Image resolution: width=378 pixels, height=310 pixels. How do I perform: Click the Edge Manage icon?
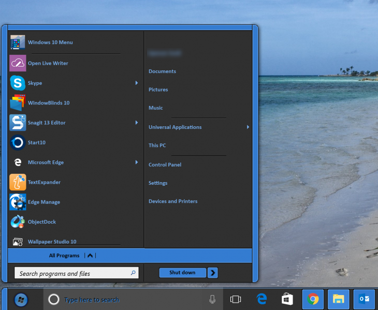pos(18,202)
